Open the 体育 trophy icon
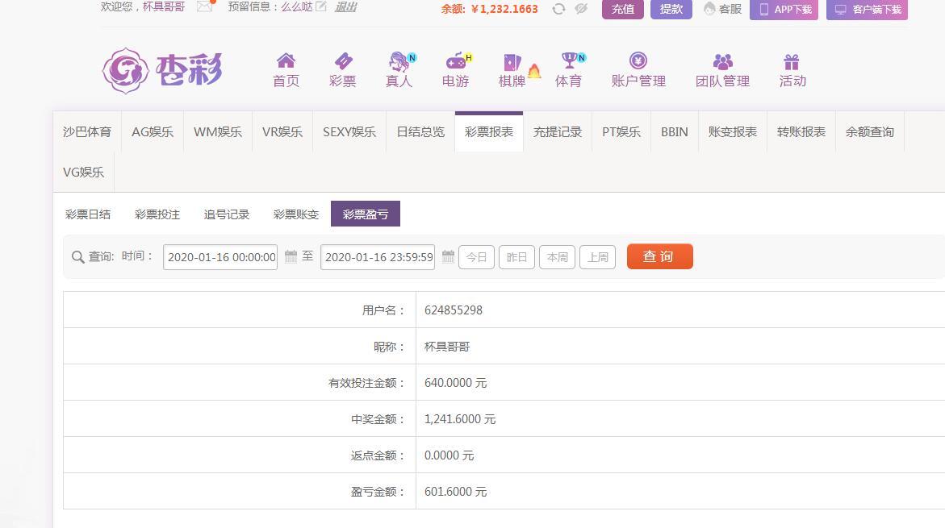This screenshot has width=945, height=528. [570, 61]
